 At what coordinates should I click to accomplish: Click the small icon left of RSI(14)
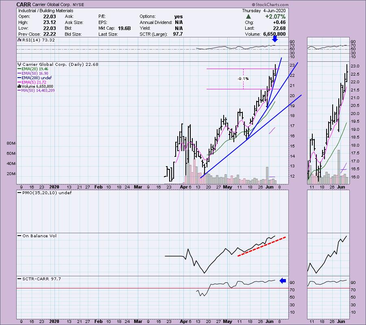click(x=20, y=40)
